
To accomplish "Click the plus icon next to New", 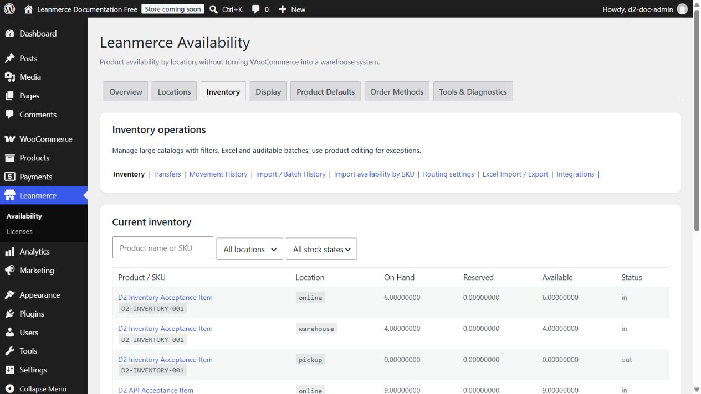I will tap(282, 9).
